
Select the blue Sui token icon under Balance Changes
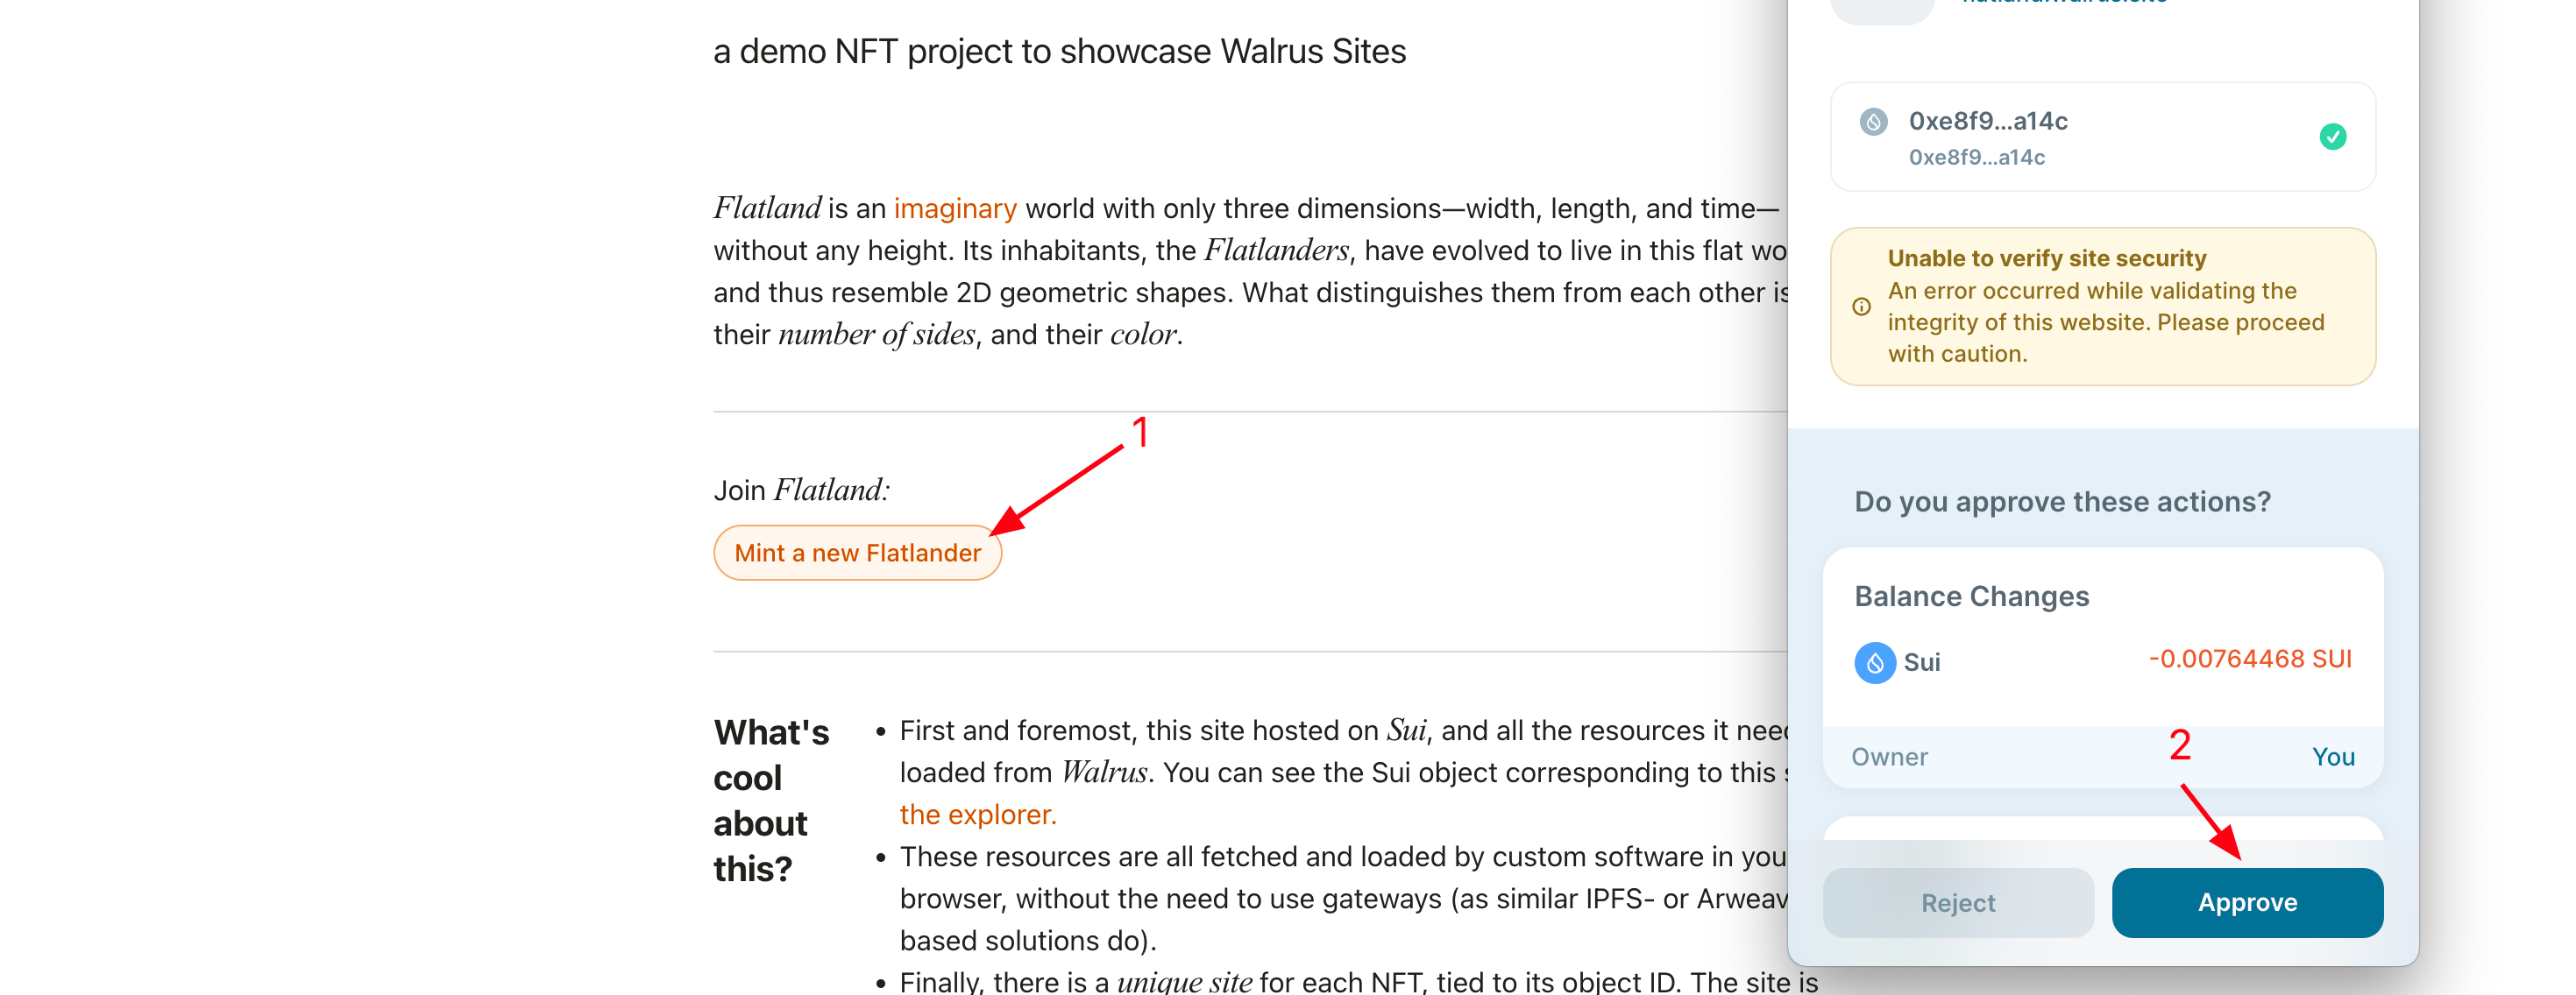(1876, 661)
